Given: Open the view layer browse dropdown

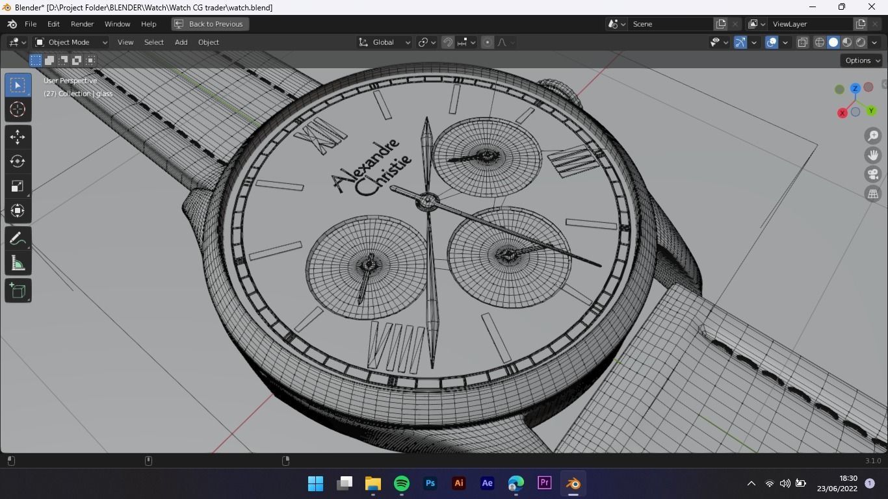Looking at the screenshot, I should [755, 24].
